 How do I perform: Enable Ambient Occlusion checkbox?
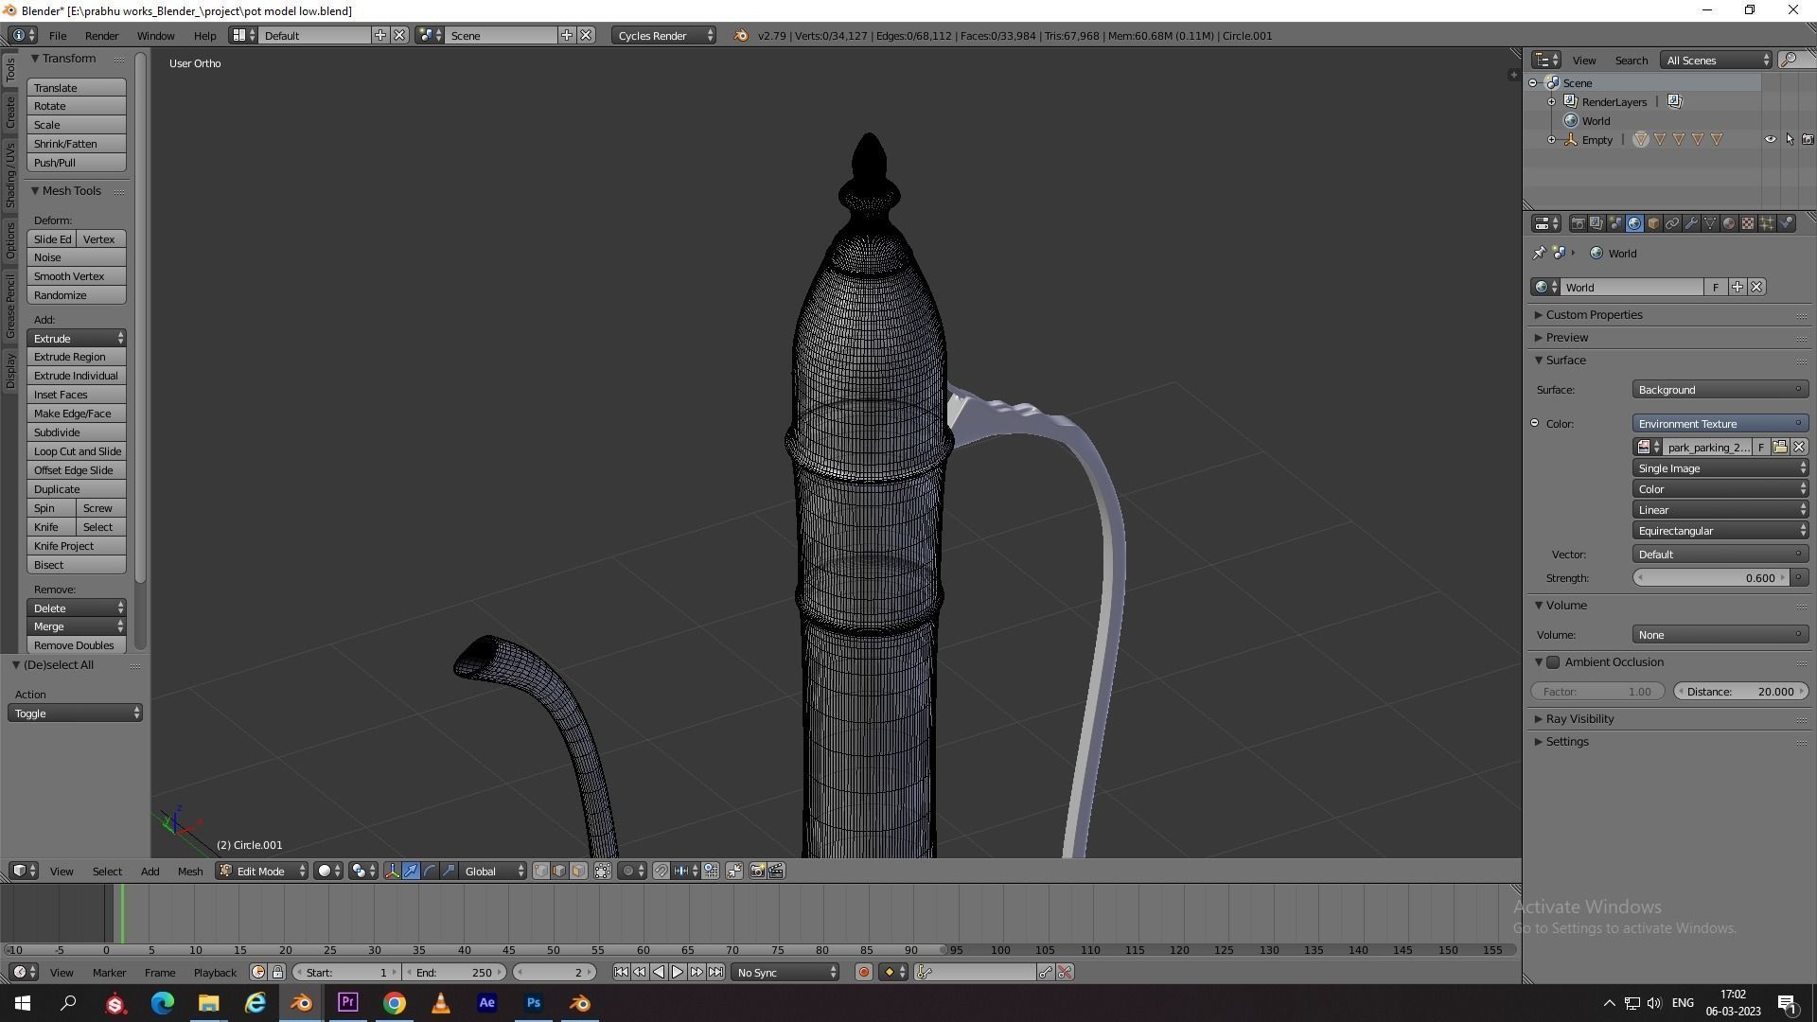[x=1553, y=662]
